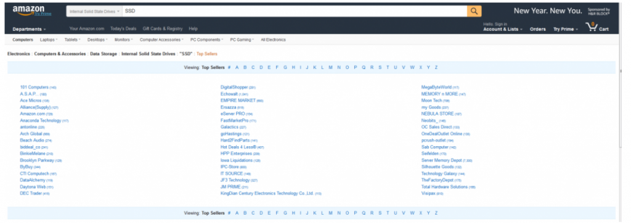Expand the PC Gaming submenu

point(242,39)
